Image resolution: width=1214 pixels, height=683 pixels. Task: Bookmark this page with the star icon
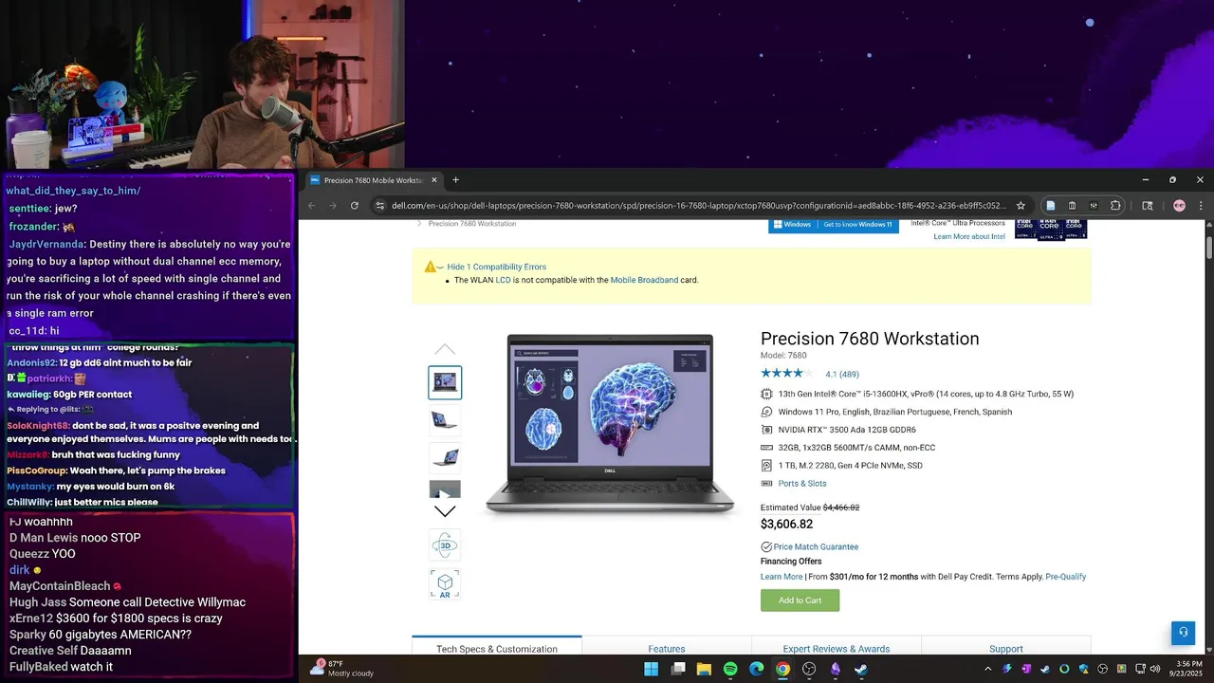pos(1021,206)
